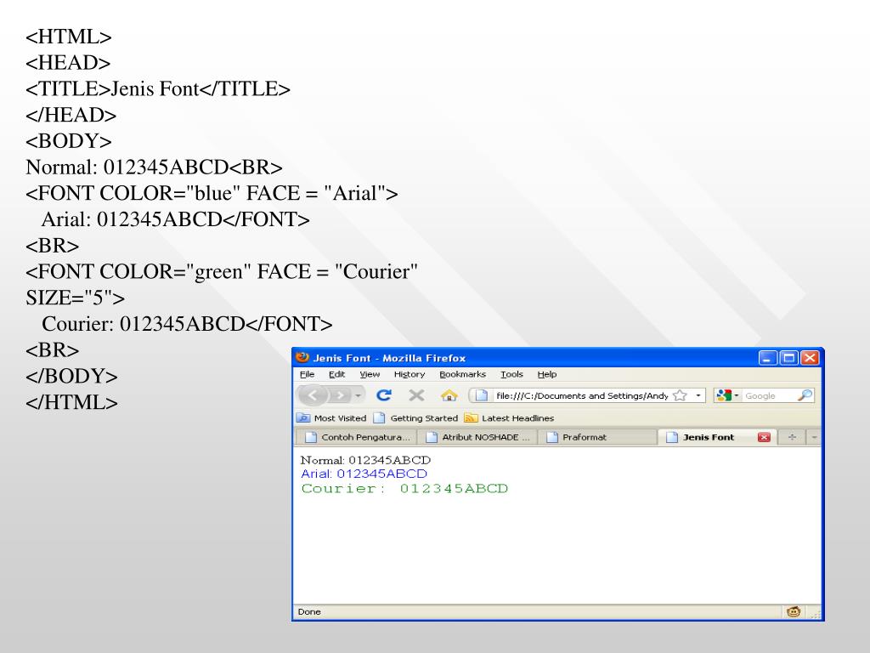Go forward with the Firefox forward arrow
870x653 pixels.
coord(340,395)
